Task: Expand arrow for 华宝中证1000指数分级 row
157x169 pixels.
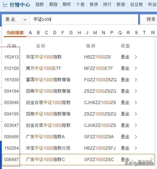Action: click(136, 148)
